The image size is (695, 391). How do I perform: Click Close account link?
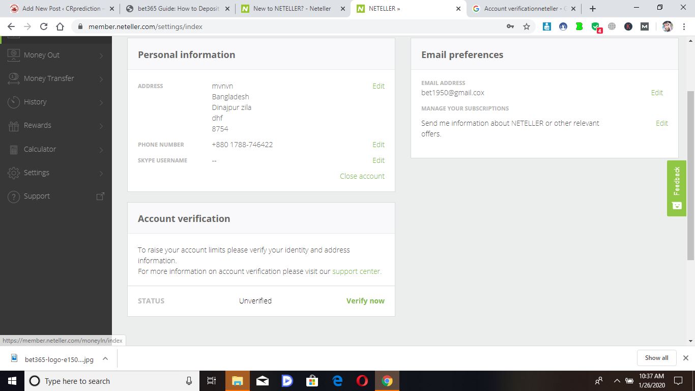pyautogui.click(x=362, y=176)
